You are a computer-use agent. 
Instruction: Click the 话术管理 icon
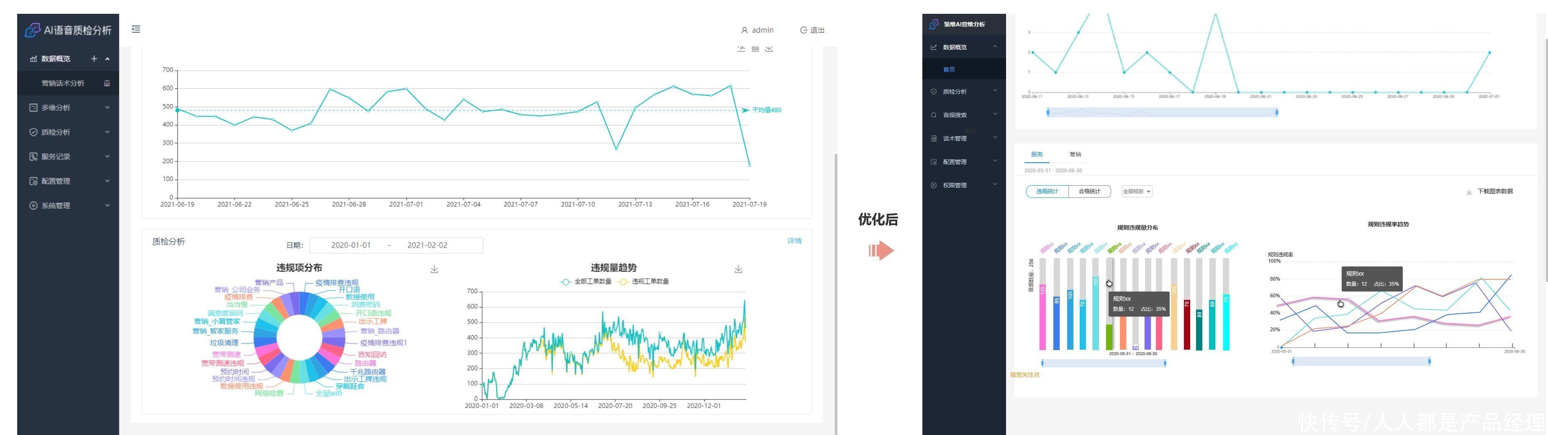pos(933,138)
